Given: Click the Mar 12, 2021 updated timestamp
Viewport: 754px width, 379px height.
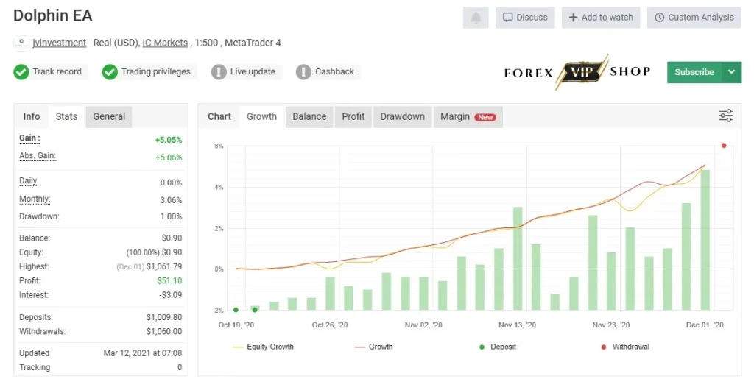Looking at the screenshot, I should (143, 353).
